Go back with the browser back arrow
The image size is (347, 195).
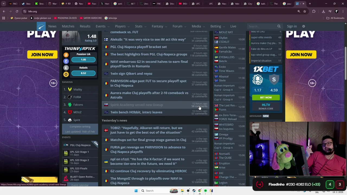[x=4, y=11]
